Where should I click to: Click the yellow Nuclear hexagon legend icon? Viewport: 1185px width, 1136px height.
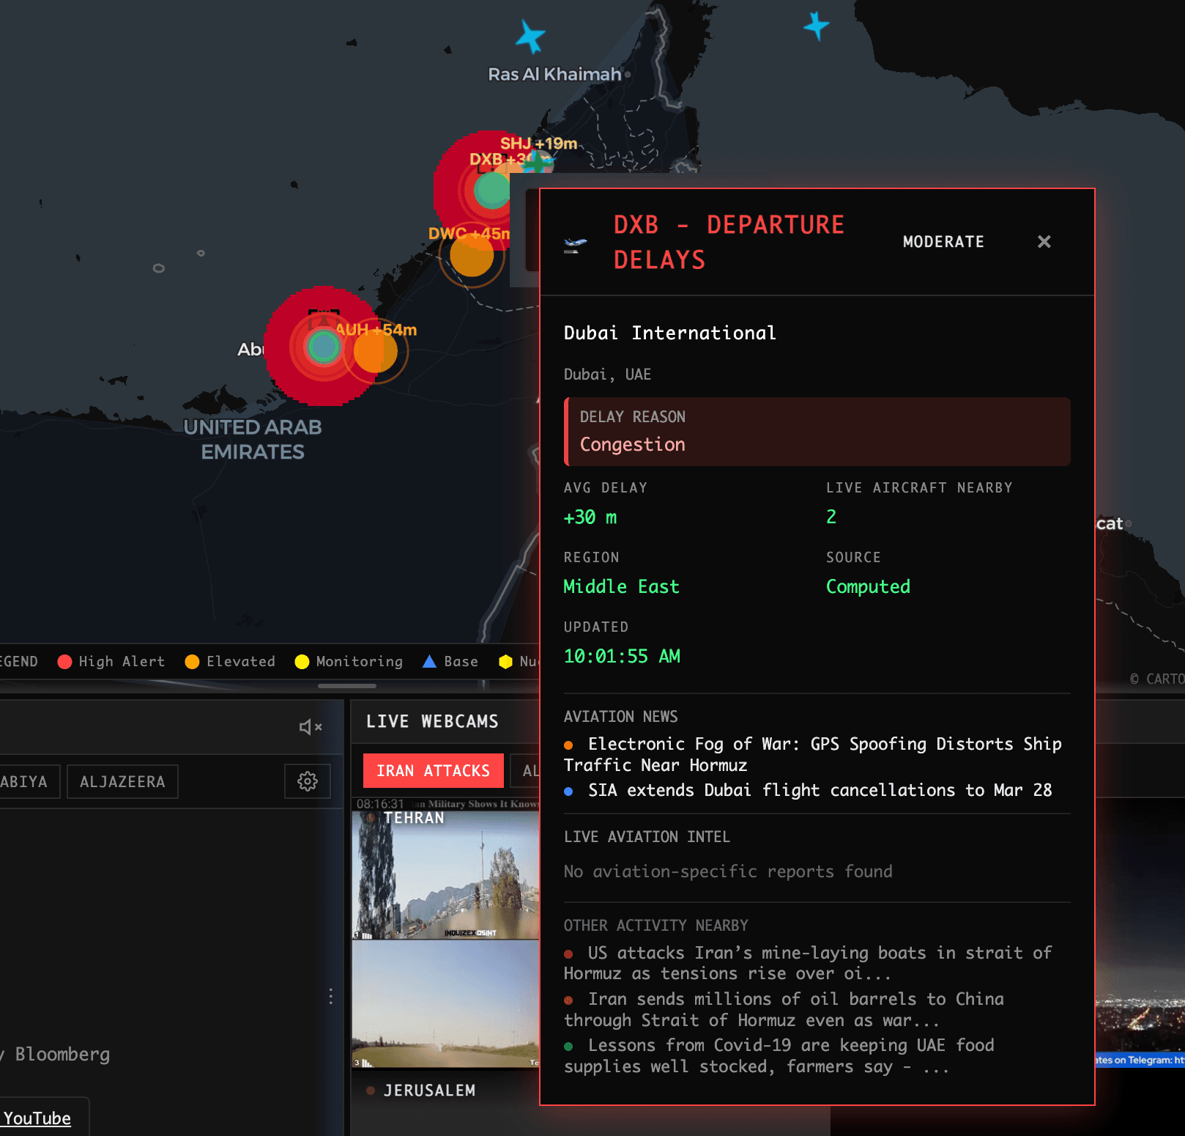tap(504, 661)
